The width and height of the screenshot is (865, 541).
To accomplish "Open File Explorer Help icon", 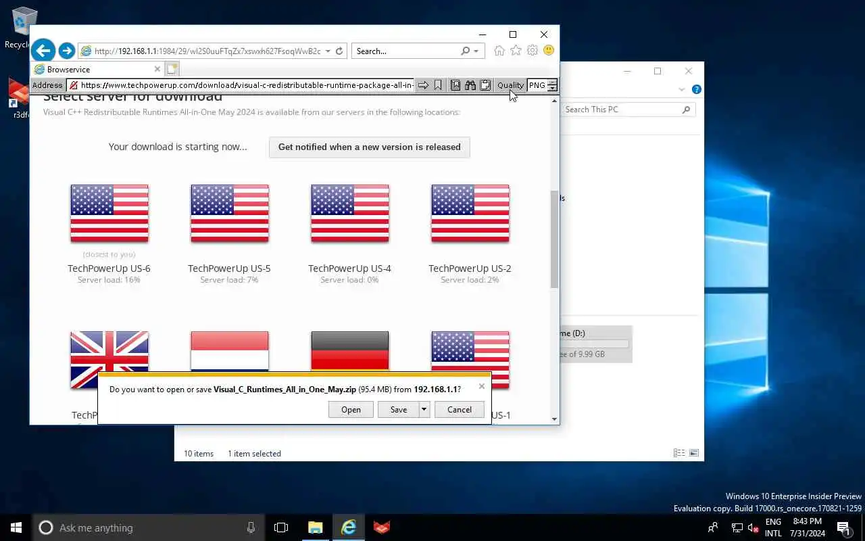I will pyautogui.click(x=697, y=89).
